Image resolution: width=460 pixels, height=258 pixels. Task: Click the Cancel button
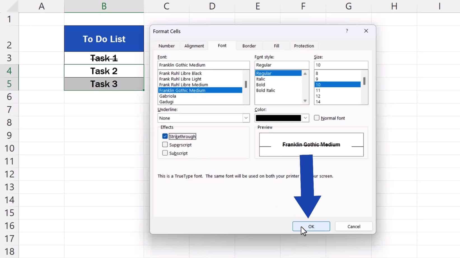coord(354,226)
